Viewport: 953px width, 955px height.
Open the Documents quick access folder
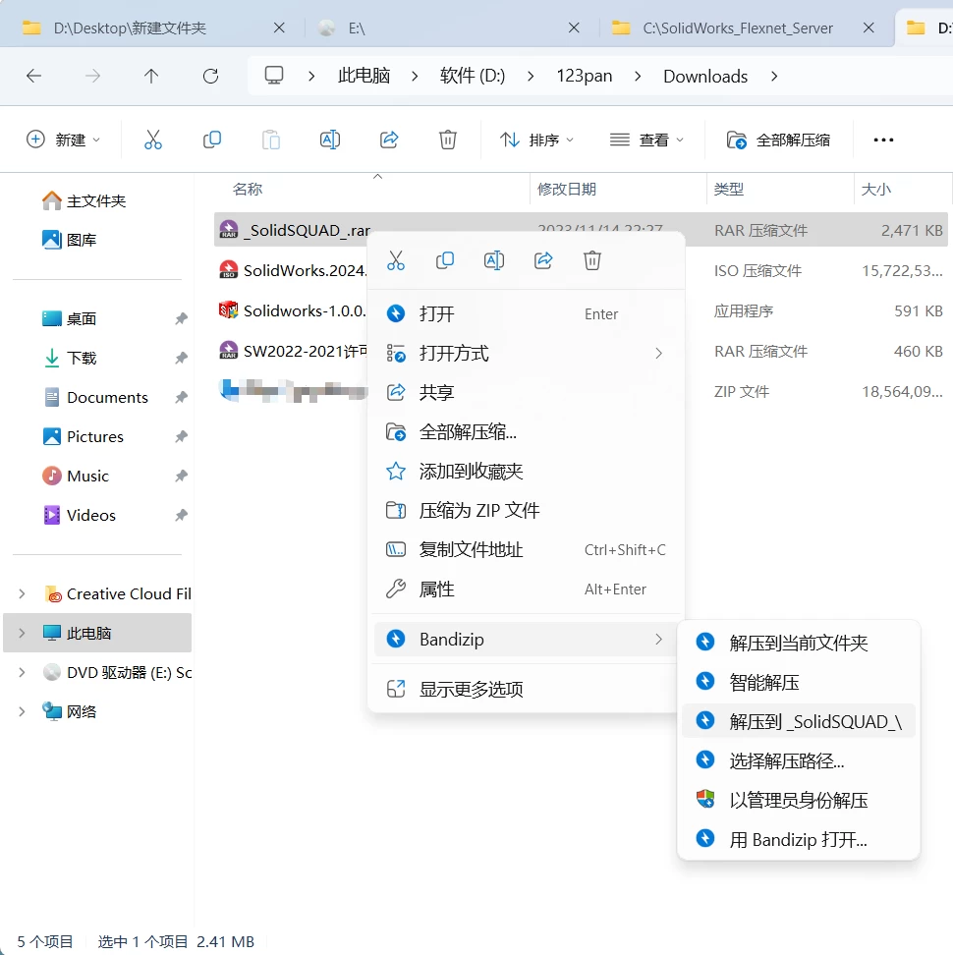[x=96, y=398]
